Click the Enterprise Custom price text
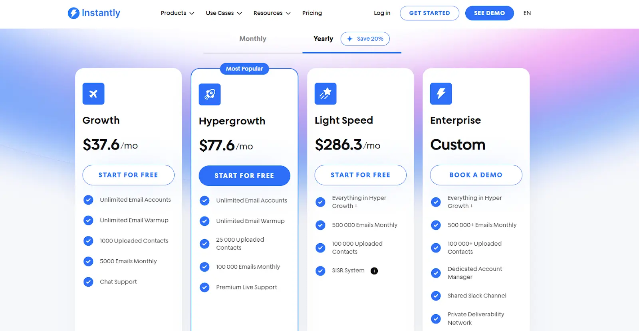This screenshot has width=639, height=331. click(458, 145)
